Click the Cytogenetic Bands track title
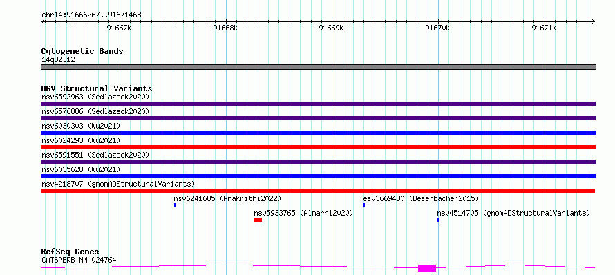Screen dimensions: 615x275 82,51
